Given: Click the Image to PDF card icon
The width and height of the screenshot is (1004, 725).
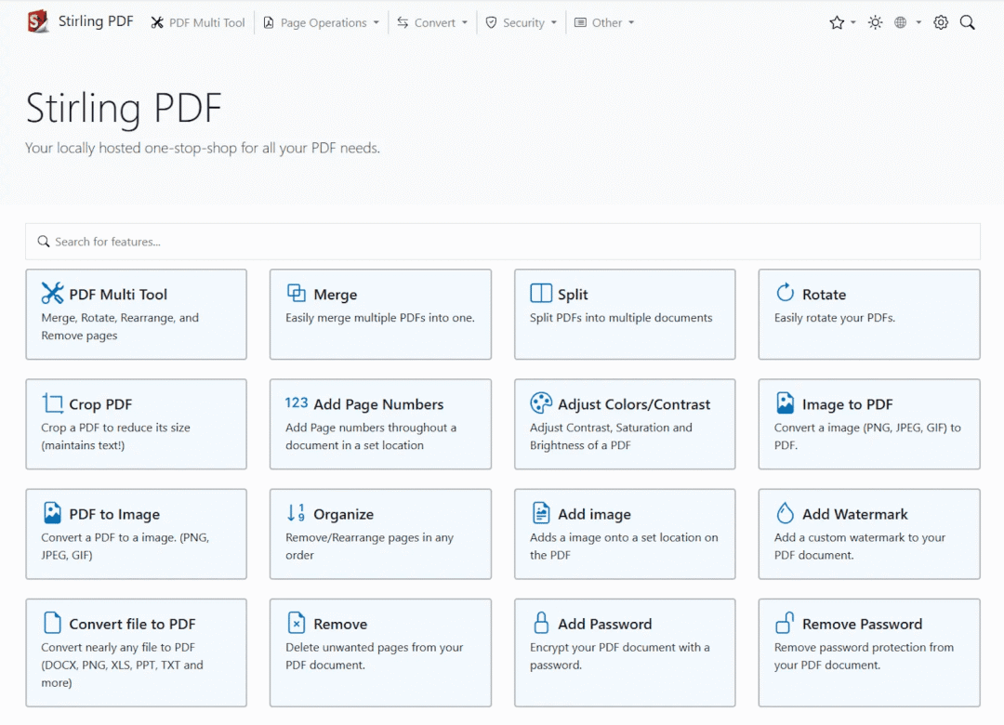Looking at the screenshot, I should [x=785, y=403].
